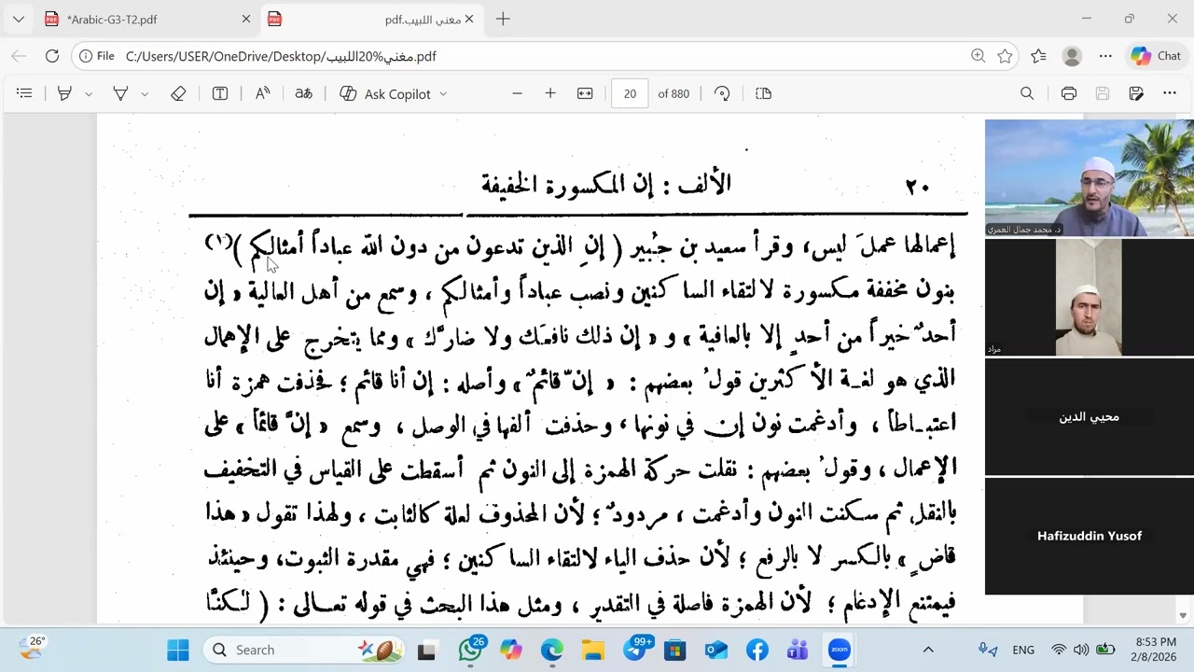Open a new browser tab

(503, 19)
